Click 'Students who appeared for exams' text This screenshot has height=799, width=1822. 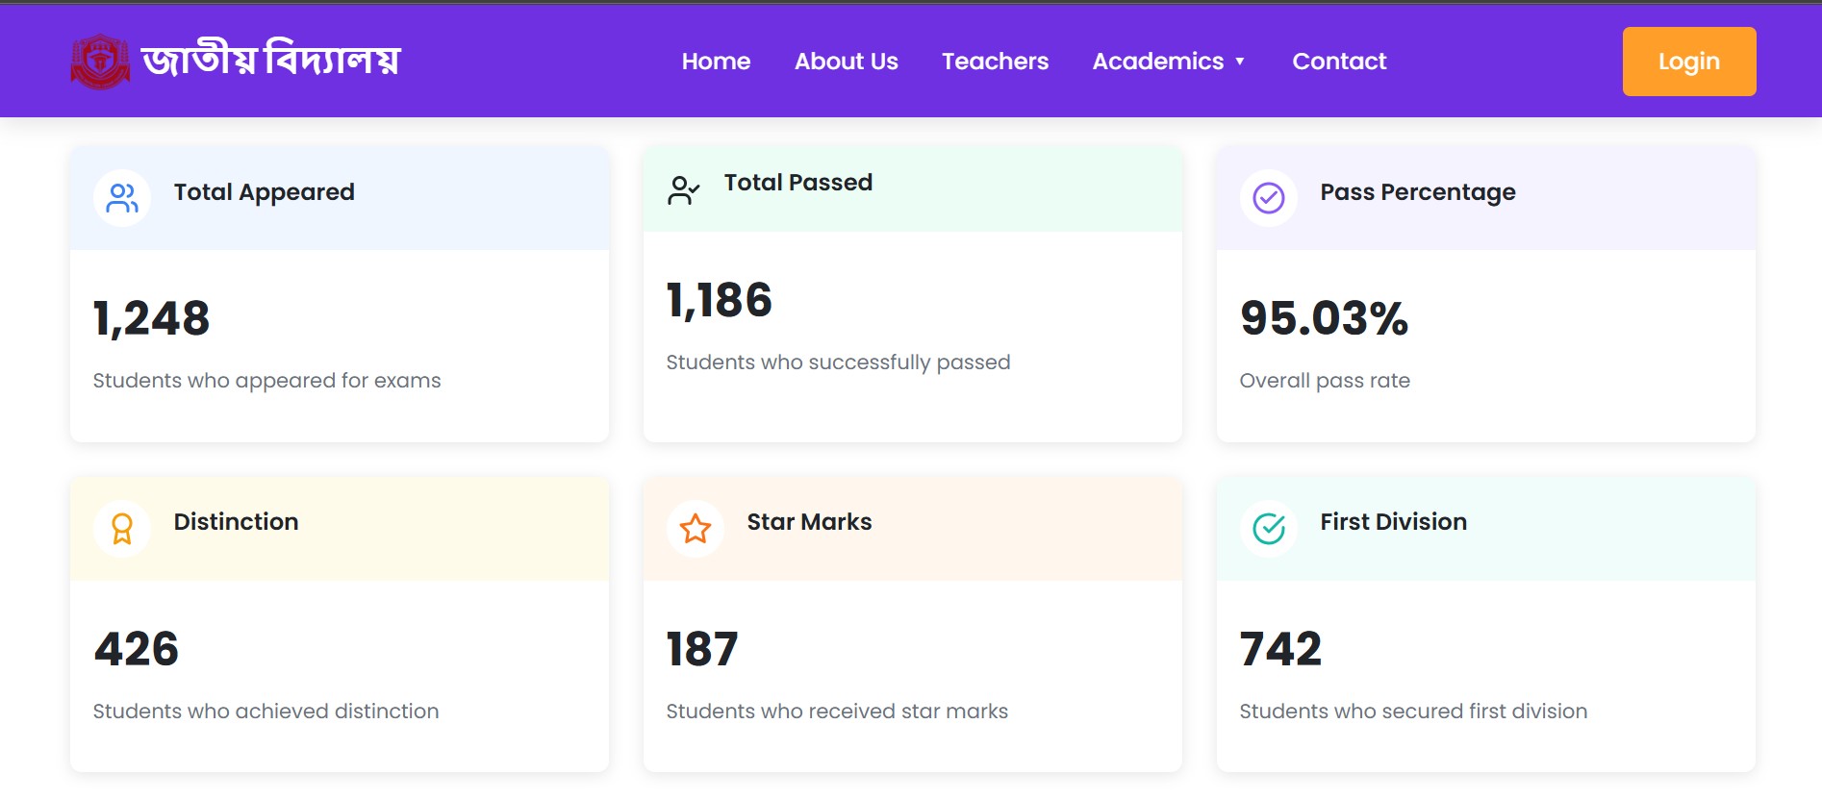click(x=267, y=381)
